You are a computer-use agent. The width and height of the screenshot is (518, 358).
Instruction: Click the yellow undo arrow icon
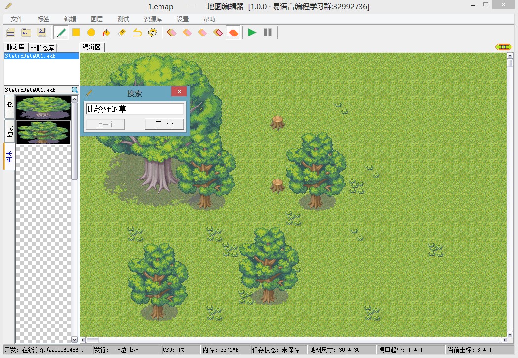click(x=137, y=33)
